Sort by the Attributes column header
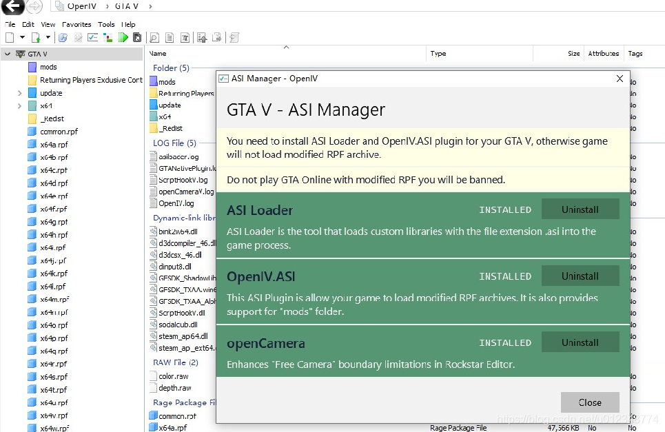 point(604,54)
